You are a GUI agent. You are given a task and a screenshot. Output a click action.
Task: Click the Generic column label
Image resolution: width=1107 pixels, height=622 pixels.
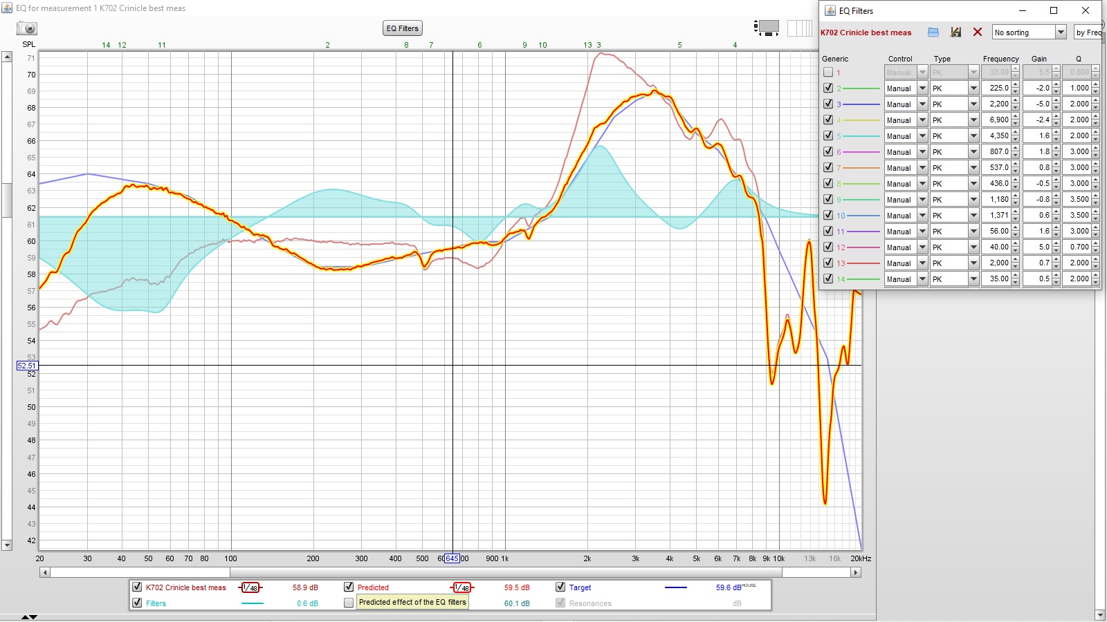point(835,59)
